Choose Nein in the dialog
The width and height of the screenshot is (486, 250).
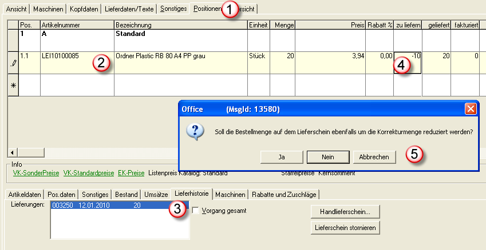[x=327, y=156]
